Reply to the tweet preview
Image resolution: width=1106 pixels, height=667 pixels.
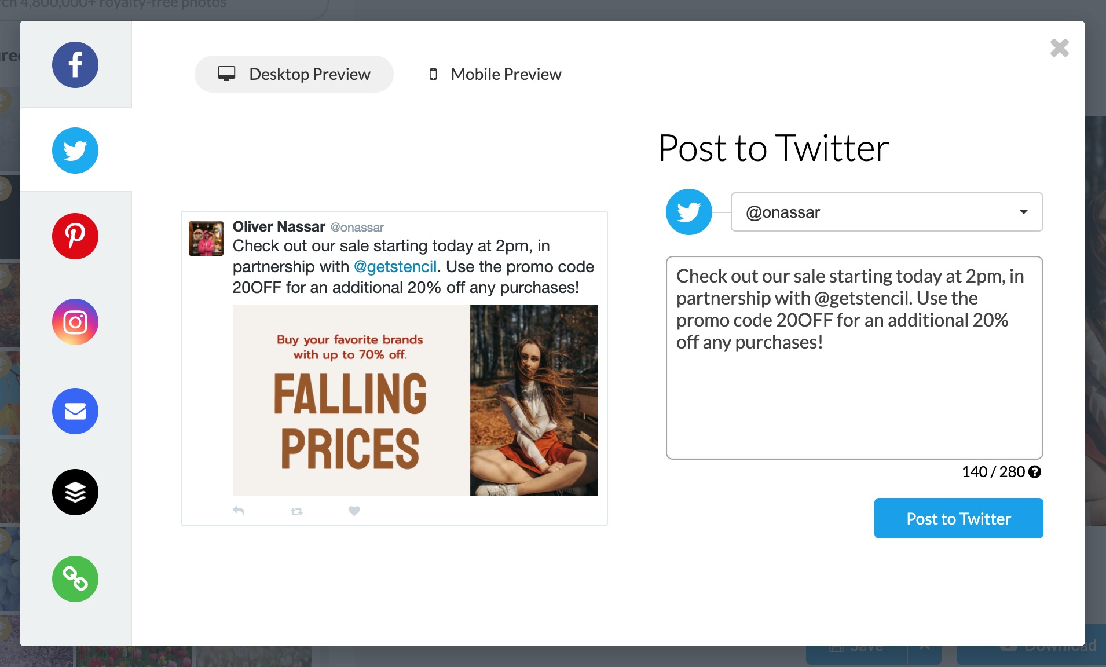[x=239, y=510]
